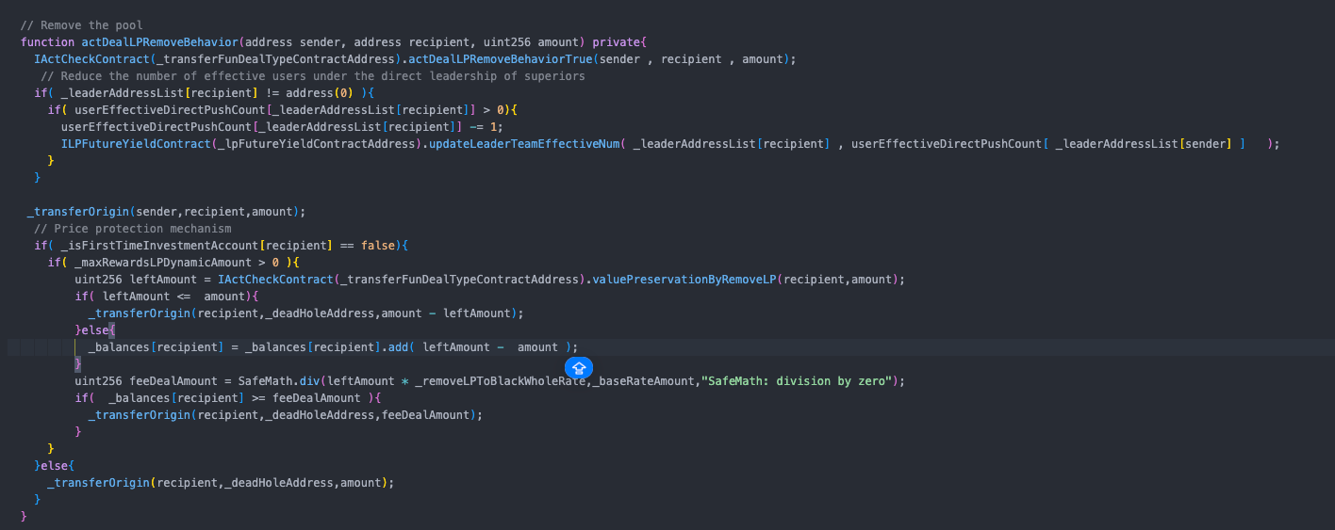Click "_lpFutureYieldContractAddress" argument
Viewport: 1335px width, 530px height.
(x=316, y=144)
